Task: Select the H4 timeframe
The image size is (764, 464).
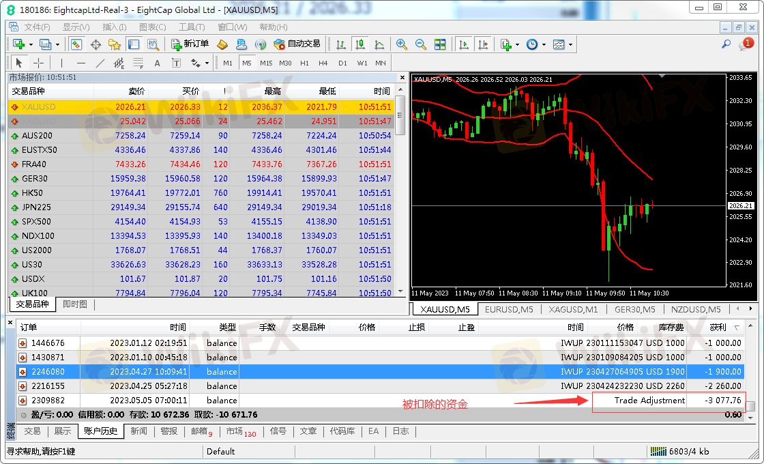Action: 323,63
